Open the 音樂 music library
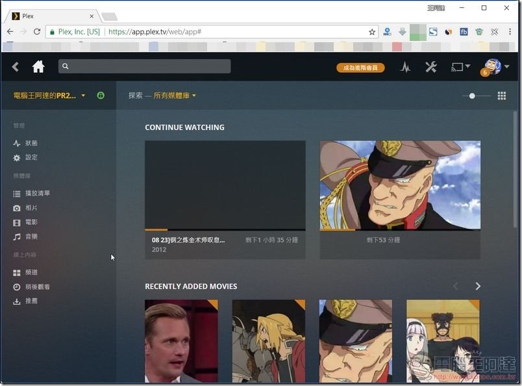The height and width of the screenshot is (386, 522). [x=25, y=237]
